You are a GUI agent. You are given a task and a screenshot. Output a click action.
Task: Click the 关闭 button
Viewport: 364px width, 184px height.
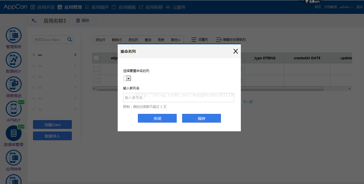click(x=157, y=118)
